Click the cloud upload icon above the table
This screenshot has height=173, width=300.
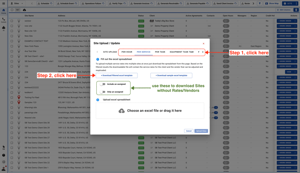tap(25, 10)
